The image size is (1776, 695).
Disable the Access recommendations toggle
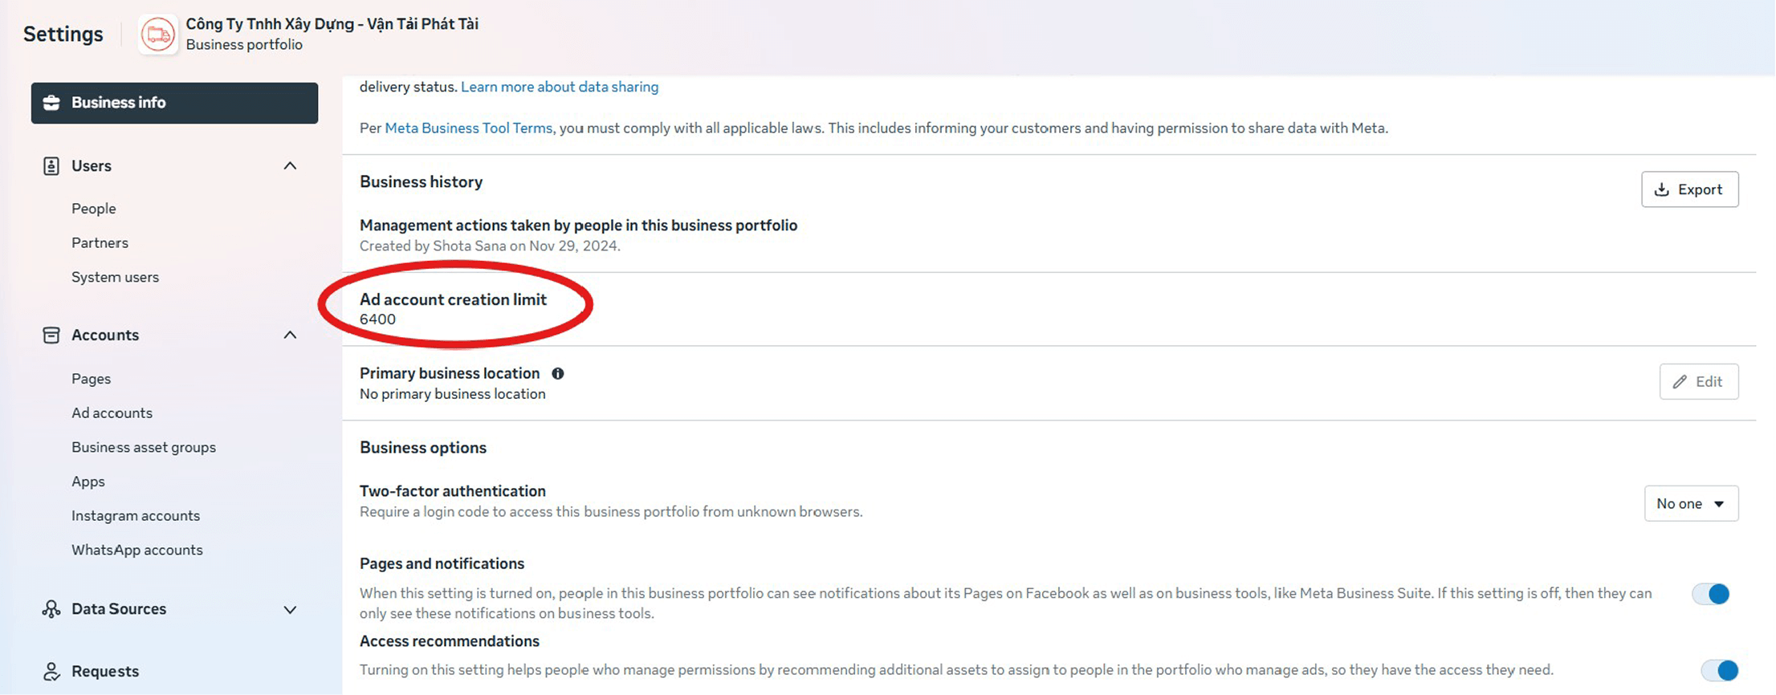(1719, 670)
